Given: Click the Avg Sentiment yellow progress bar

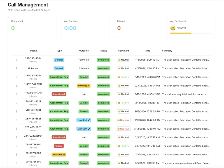Looking at the screenshot, I should pos(181,33).
